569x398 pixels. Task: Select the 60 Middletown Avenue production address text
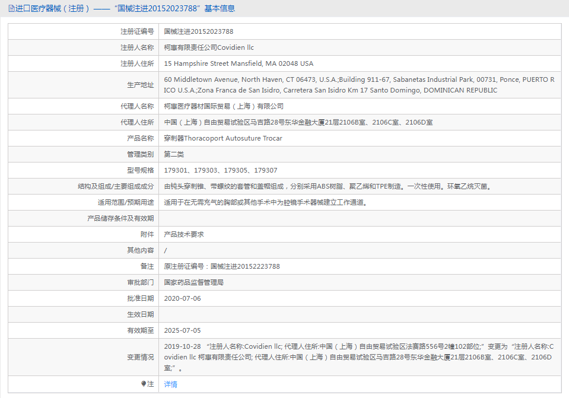coord(359,85)
